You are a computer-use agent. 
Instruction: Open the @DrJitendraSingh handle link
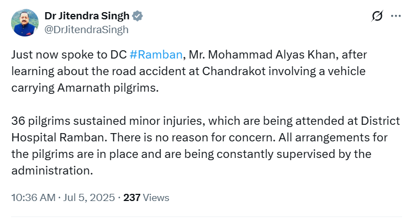point(87,30)
